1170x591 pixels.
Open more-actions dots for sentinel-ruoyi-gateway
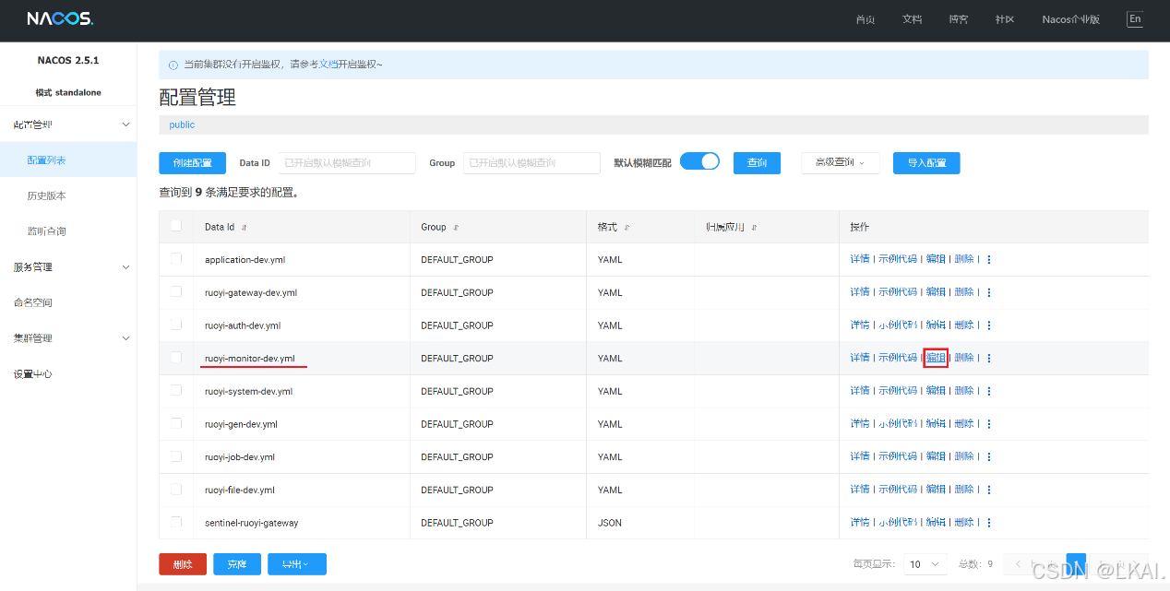[x=989, y=523]
